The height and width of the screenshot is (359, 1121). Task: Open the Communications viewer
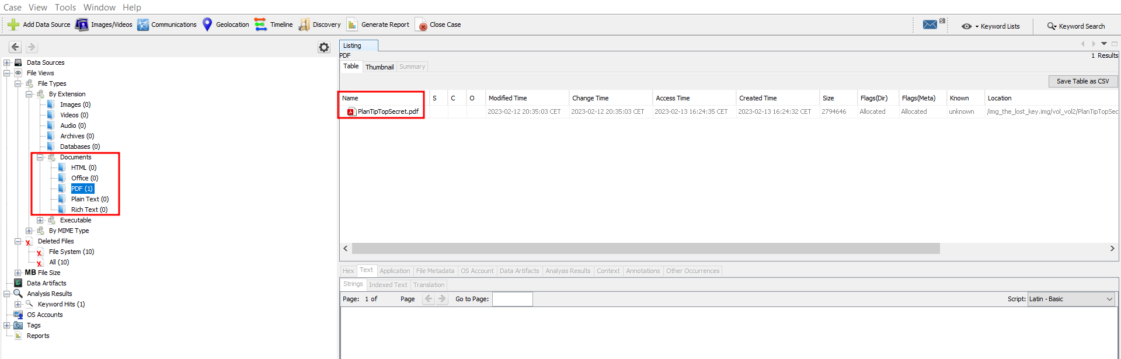(x=167, y=25)
